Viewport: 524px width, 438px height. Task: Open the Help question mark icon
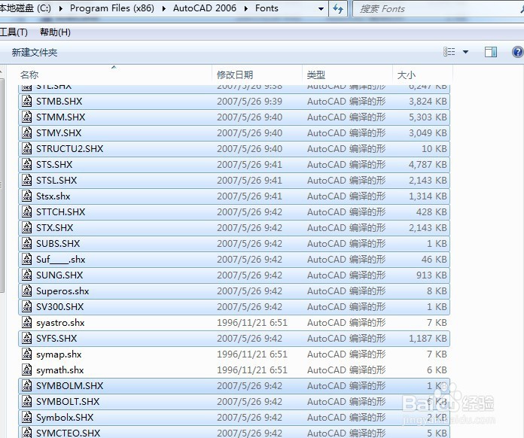point(518,52)
